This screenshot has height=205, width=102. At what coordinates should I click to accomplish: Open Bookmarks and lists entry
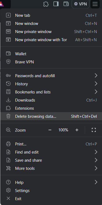[51, 92]
